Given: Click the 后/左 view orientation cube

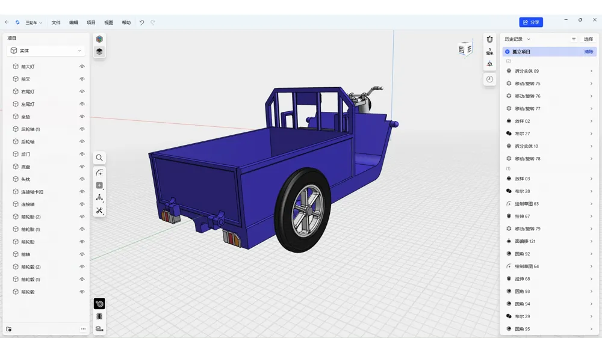Looking at the screenshot, I should point(465,49).
